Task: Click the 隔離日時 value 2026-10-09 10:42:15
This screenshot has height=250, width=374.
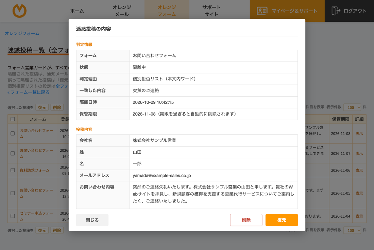Action: 153,102
